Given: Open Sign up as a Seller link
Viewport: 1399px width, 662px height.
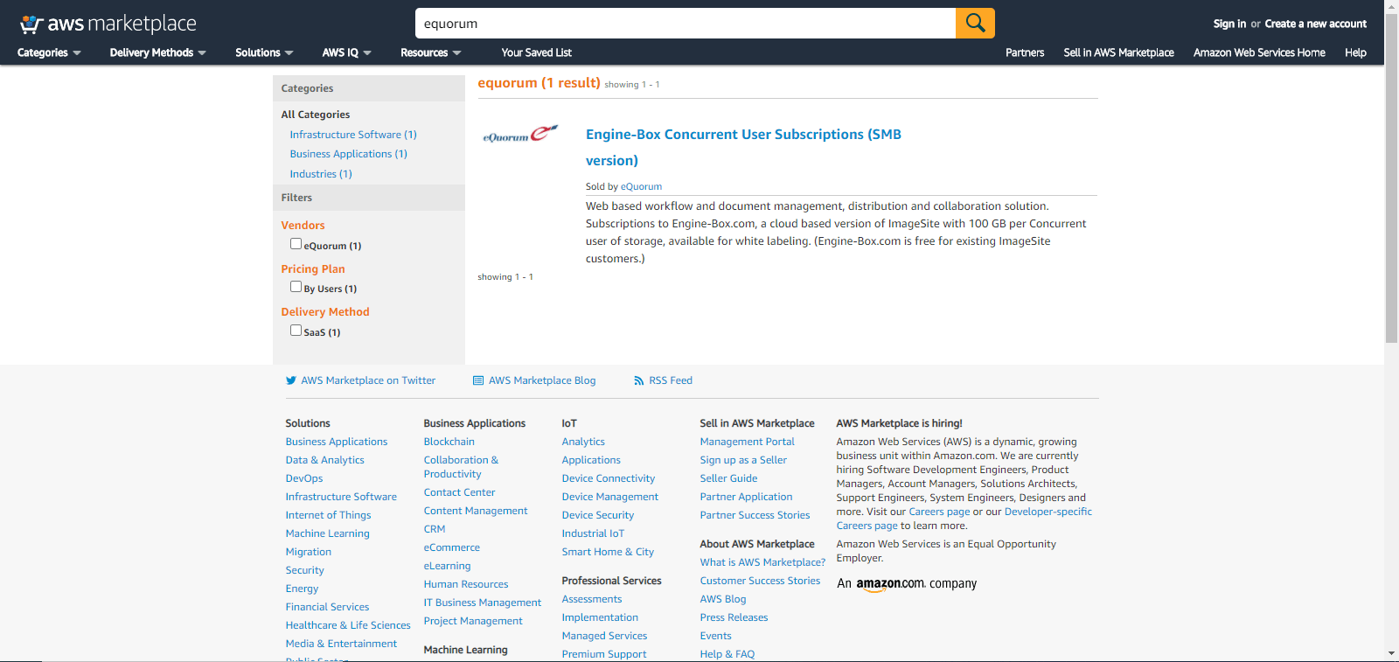Looking at the screenshot, I should [x=743, y=460].
